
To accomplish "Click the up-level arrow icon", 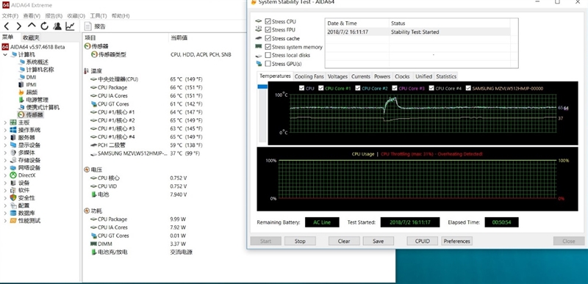I will tap(32, 26).
